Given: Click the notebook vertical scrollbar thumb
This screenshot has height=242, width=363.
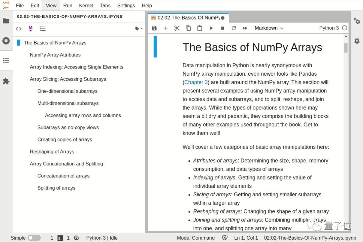Looking at the screenshot, I should coord(346,48).
